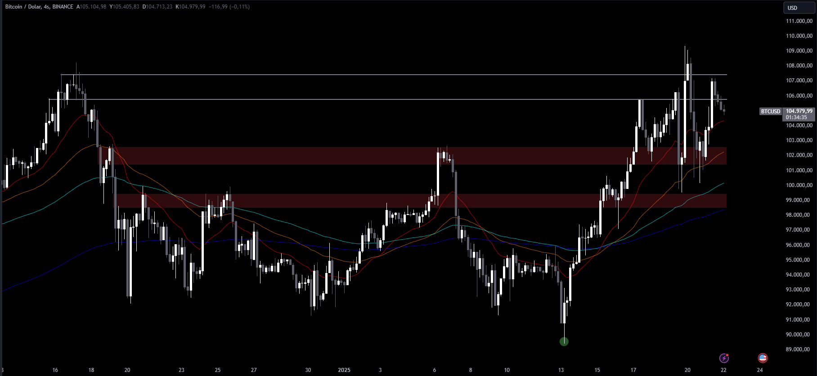Click the purple lightning event icon
The height and width of the screenshot is (376, 817).
[724, 358]
